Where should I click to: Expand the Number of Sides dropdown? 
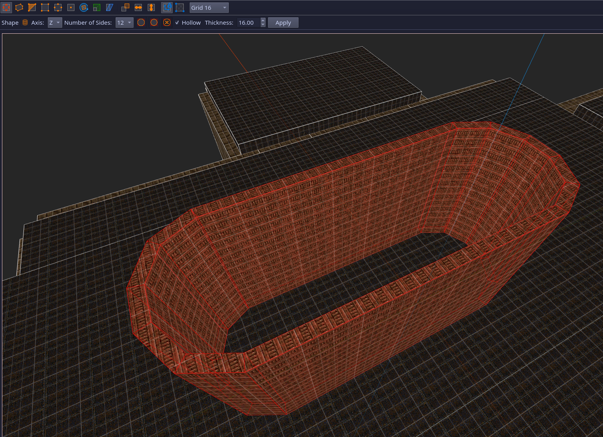point(124,23)
